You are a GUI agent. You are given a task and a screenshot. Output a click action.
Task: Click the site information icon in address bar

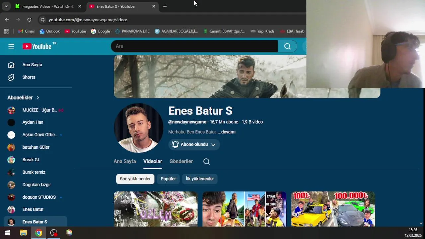click(x=42, y=20)
